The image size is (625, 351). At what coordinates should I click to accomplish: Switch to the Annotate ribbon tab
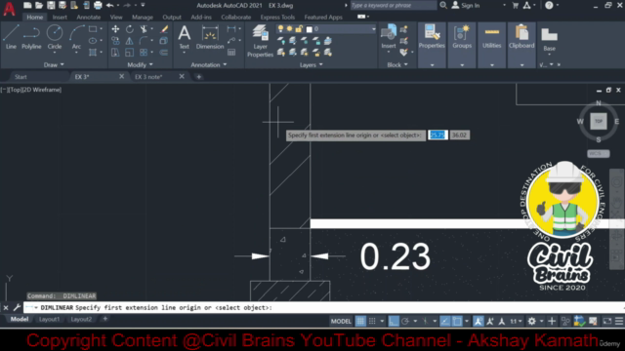point(89,18)
